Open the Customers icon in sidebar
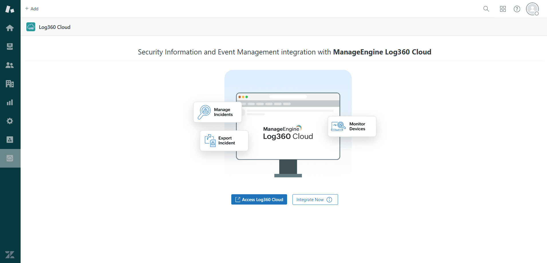The height and width of the screenshot is (263, 547). point(10,65)
